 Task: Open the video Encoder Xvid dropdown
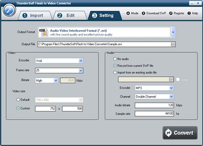[x=59, y=60]
